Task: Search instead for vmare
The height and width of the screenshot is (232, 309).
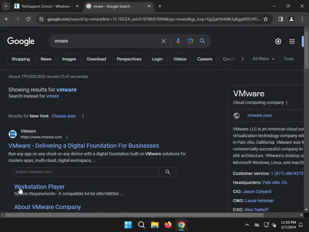Action: click(53, 96)
